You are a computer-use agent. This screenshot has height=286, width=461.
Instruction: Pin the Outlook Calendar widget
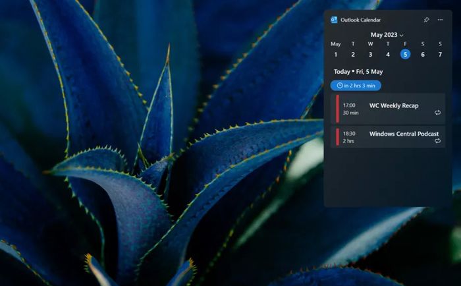click(426, 20)
